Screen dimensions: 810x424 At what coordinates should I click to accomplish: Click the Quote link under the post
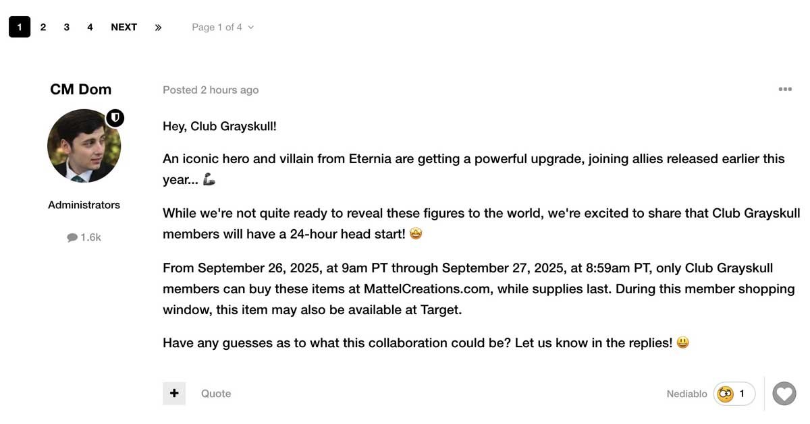point(216,394)
